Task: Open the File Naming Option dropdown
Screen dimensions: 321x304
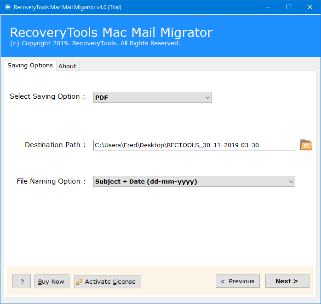Action: point(194,181)
